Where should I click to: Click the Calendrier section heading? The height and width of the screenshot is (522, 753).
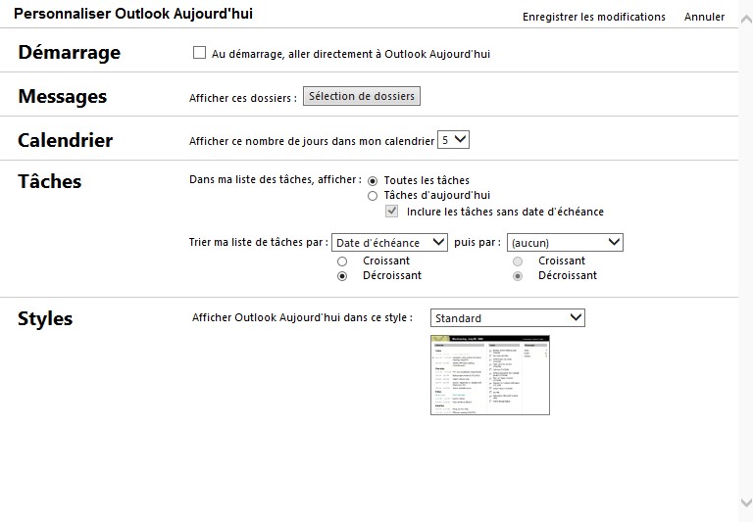66,140
